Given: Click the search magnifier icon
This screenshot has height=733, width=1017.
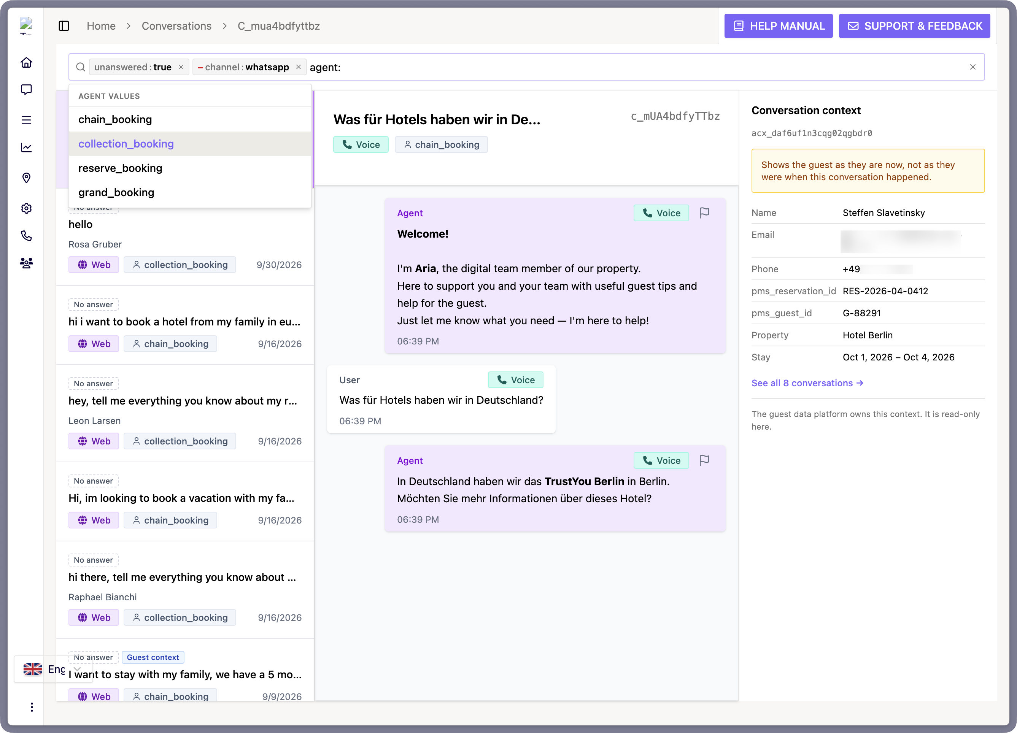Looking at the screenshot, I should tap(81, 67).
